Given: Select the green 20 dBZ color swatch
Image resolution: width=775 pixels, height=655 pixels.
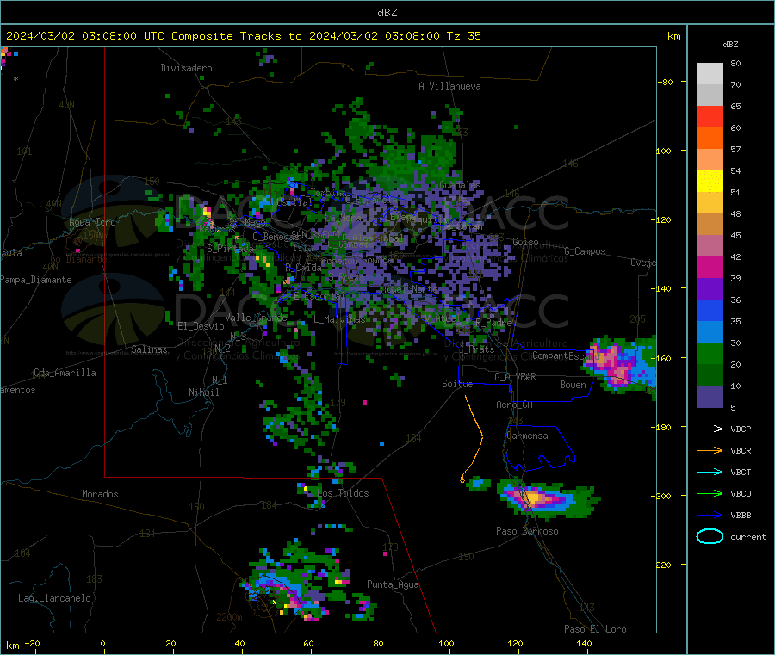Looking at the screenshot, I should click(x=710, y=353).
